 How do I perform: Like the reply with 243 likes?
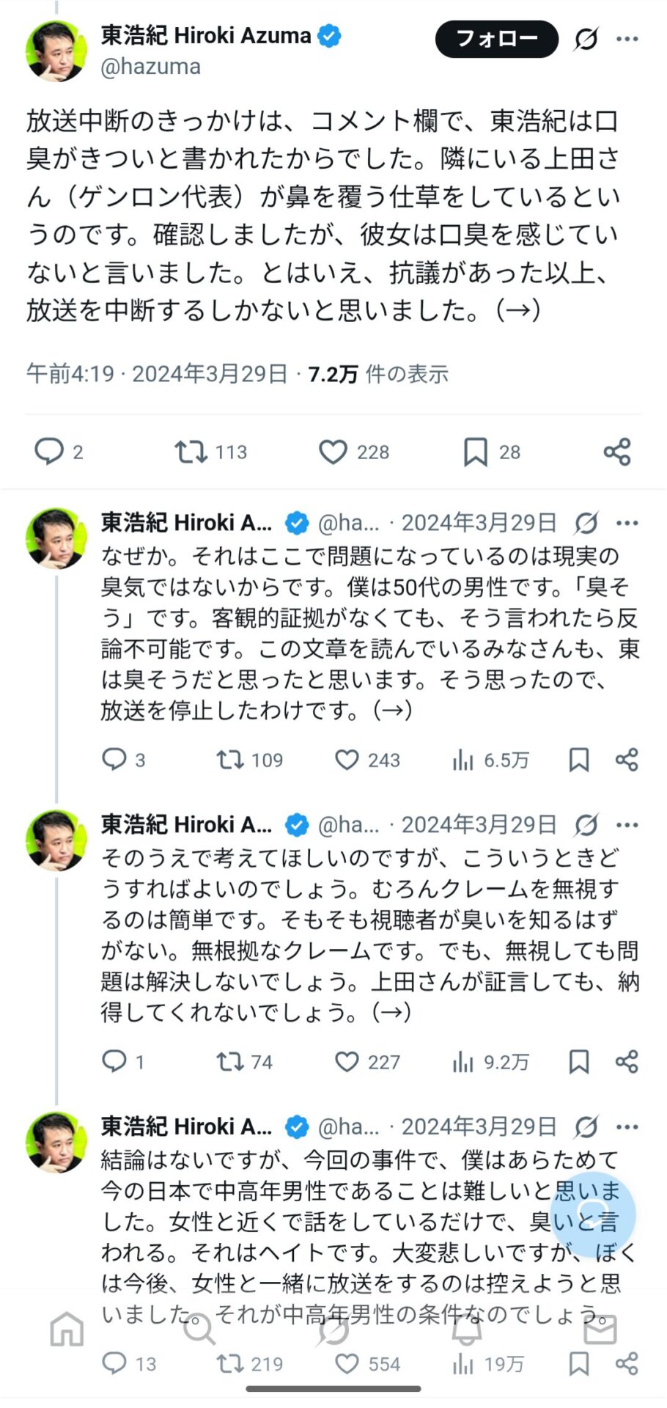pos(347,760)
